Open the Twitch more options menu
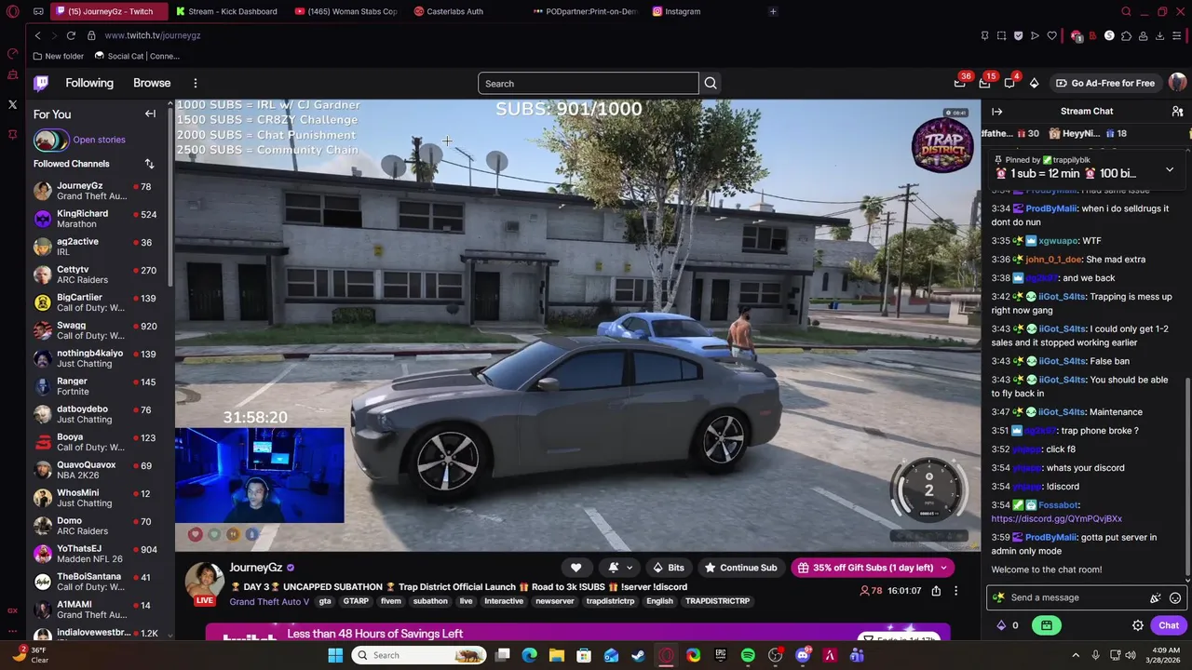The image size is (1192, 670). point(195,83)
